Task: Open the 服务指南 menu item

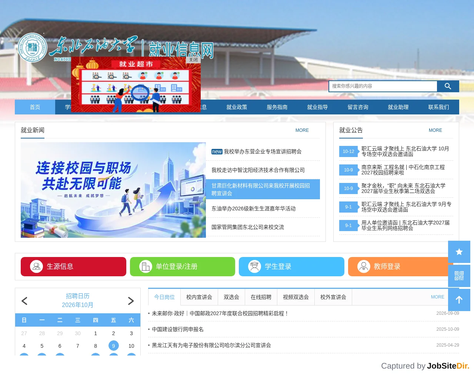Action: point(277,107)
